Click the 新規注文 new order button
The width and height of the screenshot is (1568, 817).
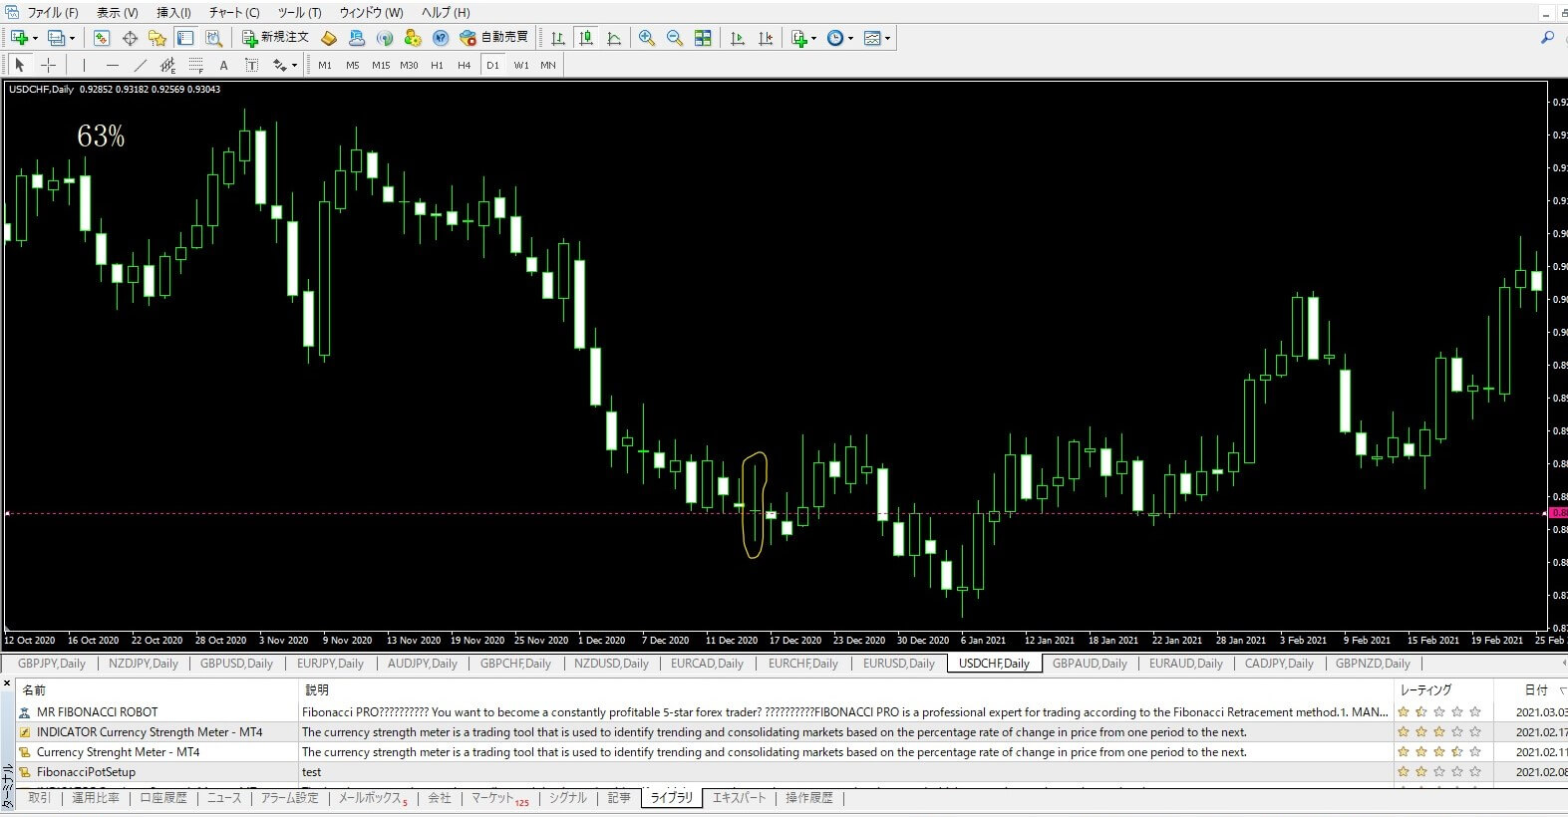tap(276, 38)
